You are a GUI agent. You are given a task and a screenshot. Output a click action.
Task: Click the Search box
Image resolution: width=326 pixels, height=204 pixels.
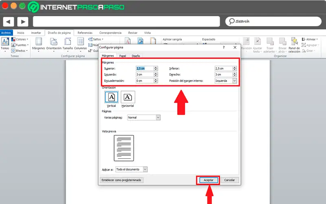[x=273, y=22]
